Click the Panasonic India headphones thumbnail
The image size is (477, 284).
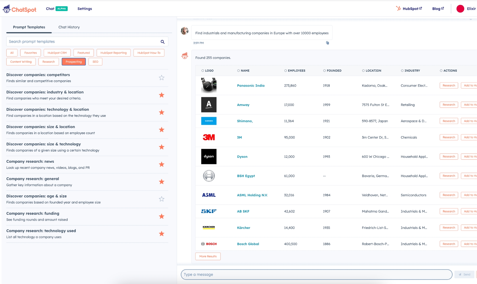pyautogui.click(x=209, y=85)
